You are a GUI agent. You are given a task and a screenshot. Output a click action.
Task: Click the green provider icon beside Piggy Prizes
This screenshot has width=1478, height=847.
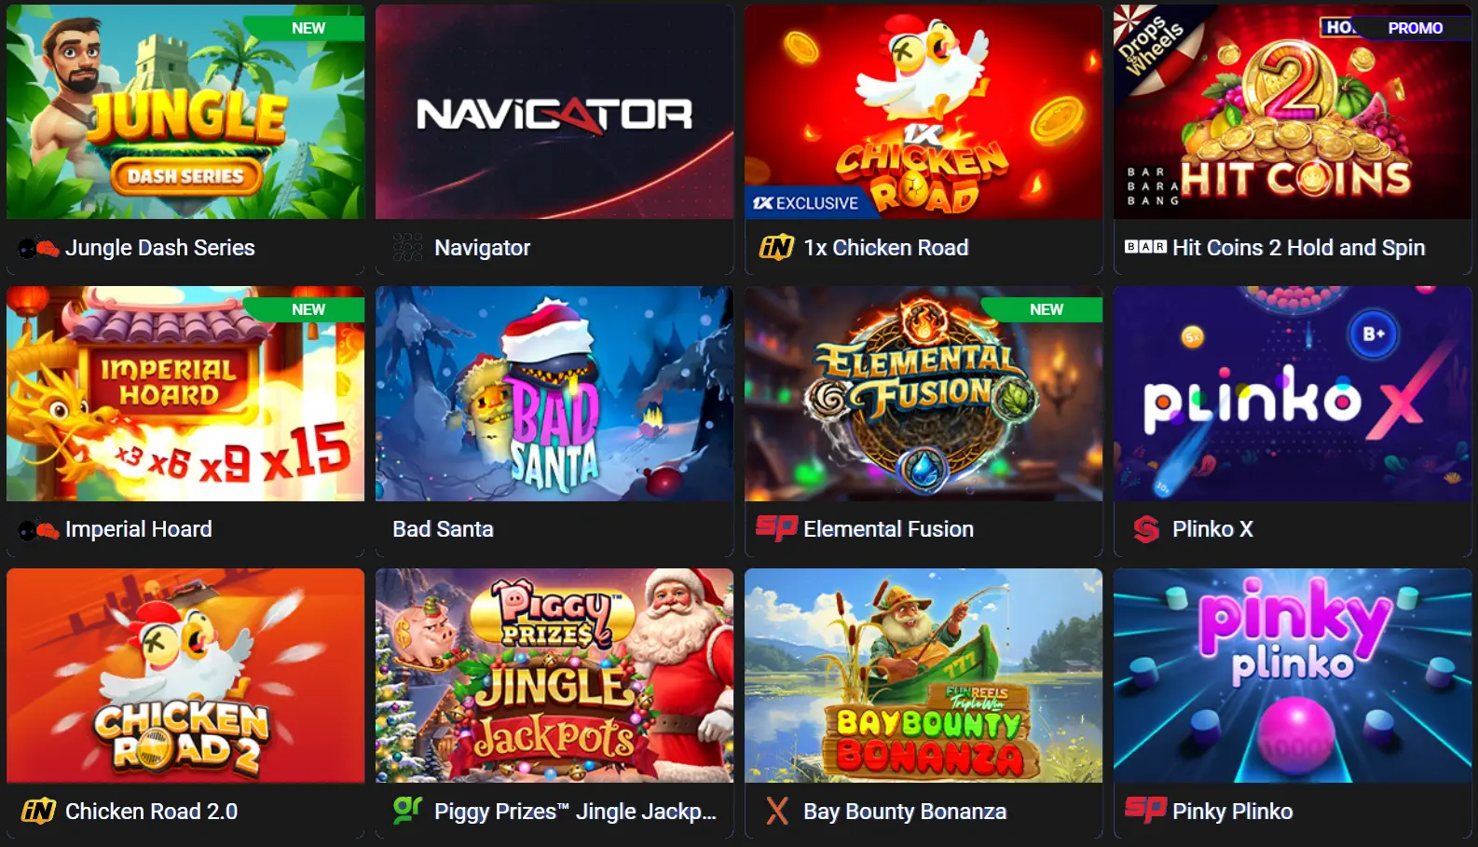[x=407, y=810]
